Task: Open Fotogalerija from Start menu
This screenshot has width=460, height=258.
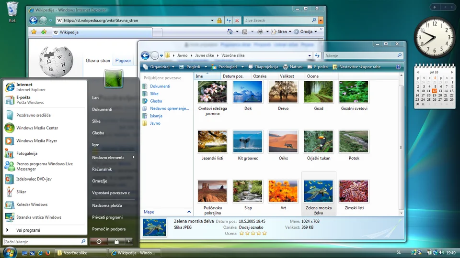Action: click(x=45, y=153)
